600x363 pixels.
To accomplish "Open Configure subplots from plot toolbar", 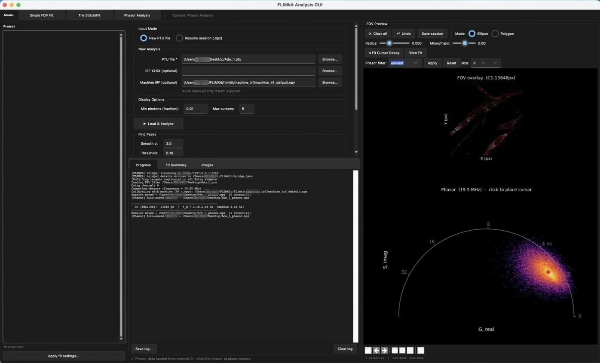I will click(410, 351).
